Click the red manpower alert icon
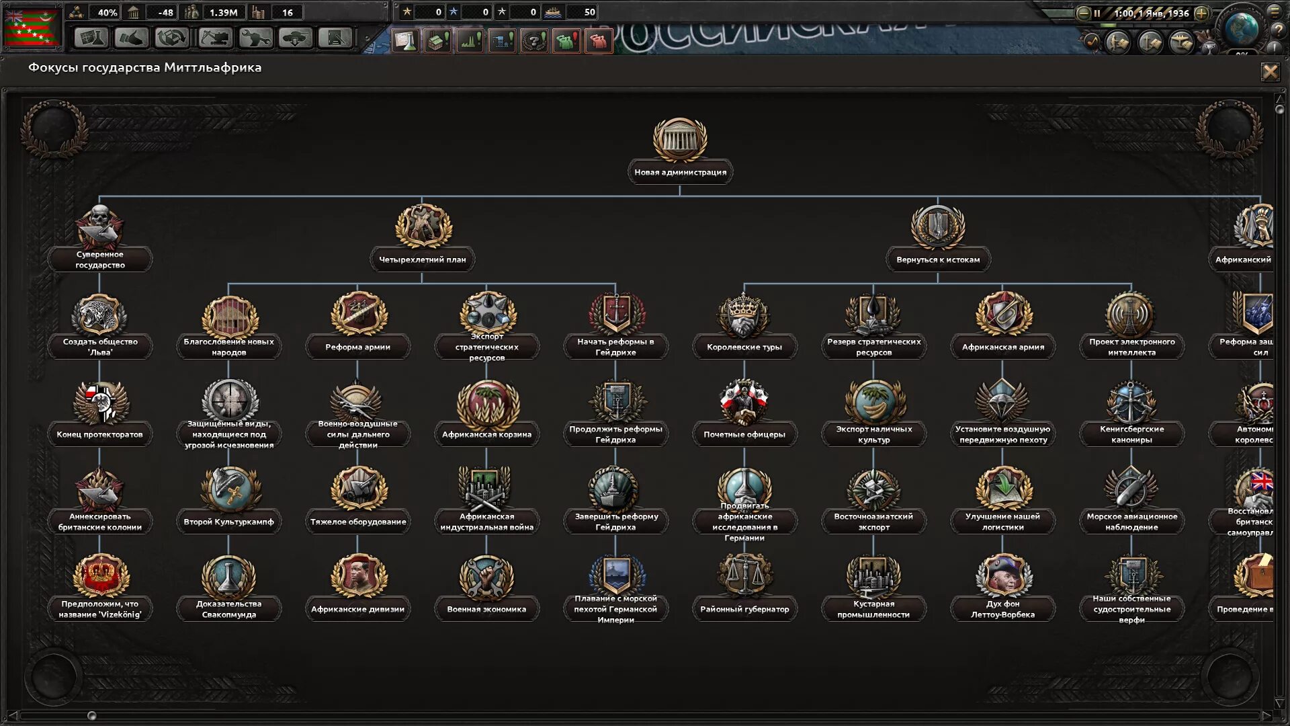Screen dimensions: 1290x726 (x=598, y=41)
